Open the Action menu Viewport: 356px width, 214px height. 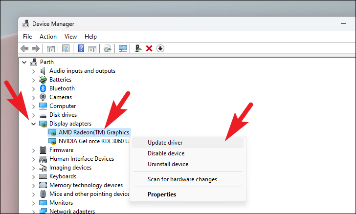48,37
